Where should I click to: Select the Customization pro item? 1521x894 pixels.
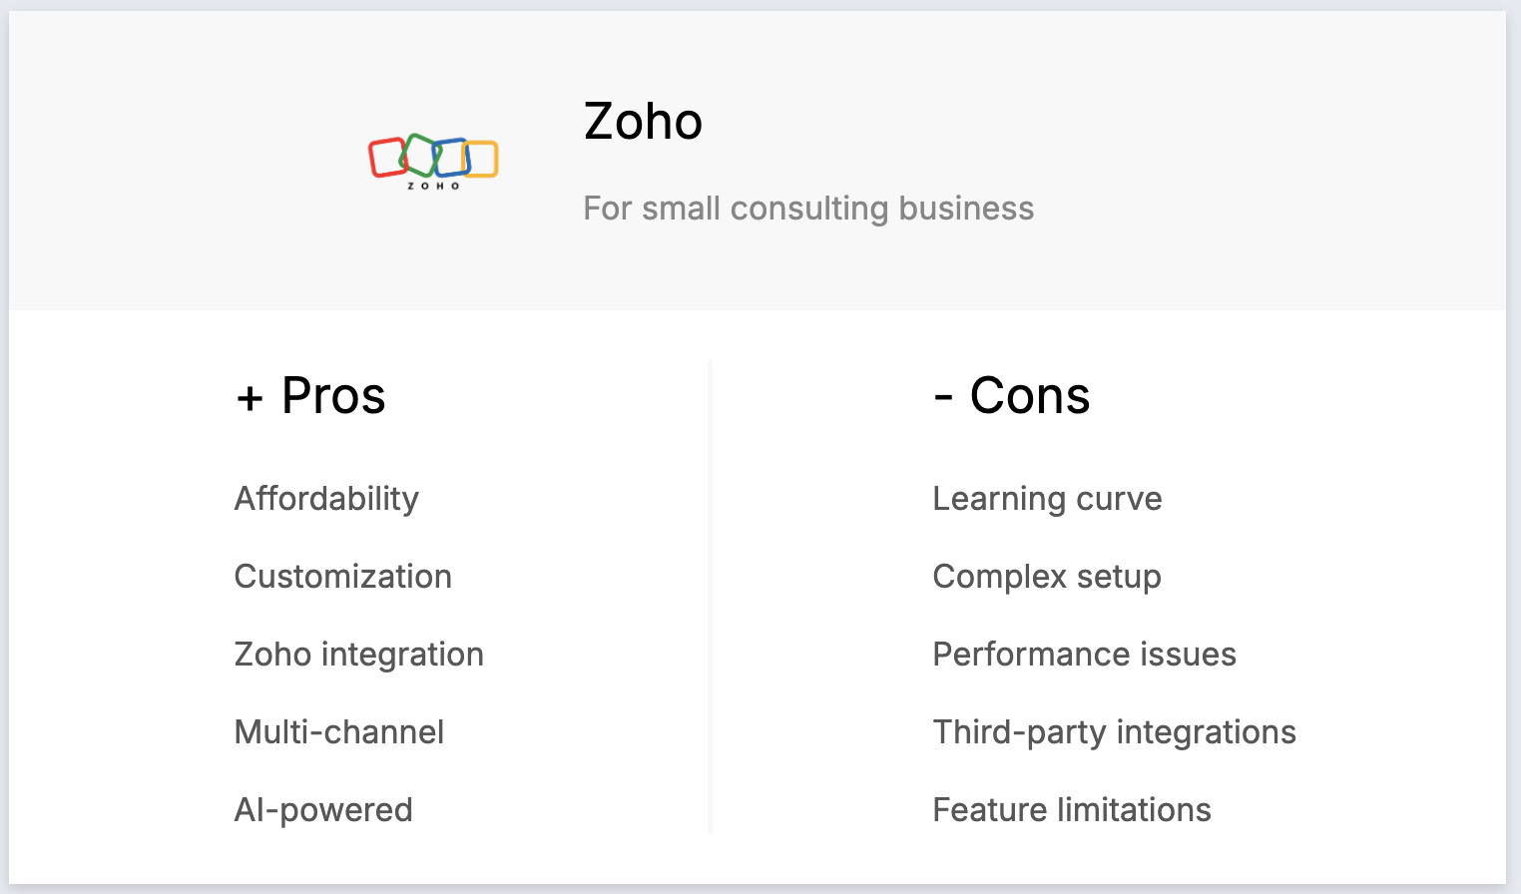pos(342,576)
